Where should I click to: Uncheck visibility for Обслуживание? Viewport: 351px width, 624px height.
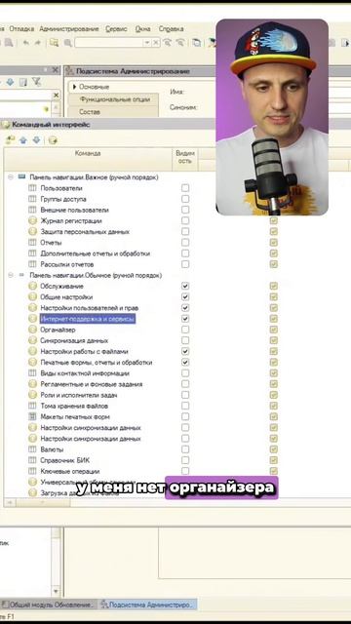pos(185,286)
